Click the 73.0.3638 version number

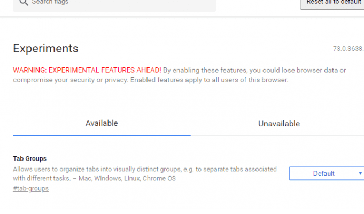click(x=348, y=49)
